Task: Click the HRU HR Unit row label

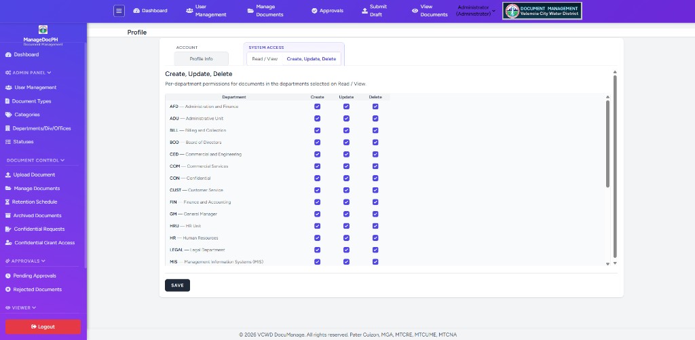Action: 185,226
